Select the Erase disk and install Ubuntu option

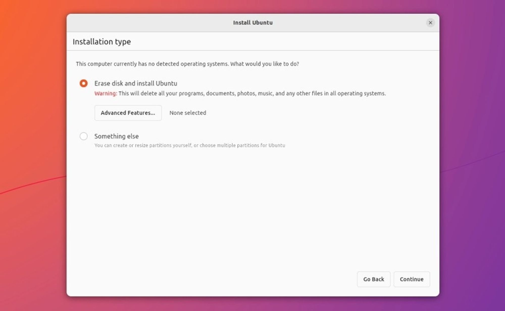[x=83, y=83]
